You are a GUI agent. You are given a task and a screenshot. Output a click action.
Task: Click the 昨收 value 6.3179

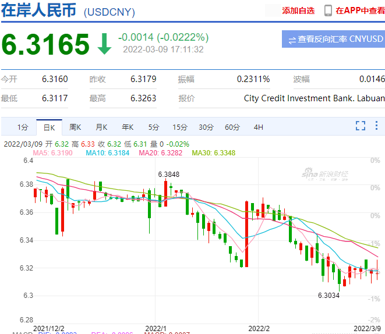[x=143, y=79]
